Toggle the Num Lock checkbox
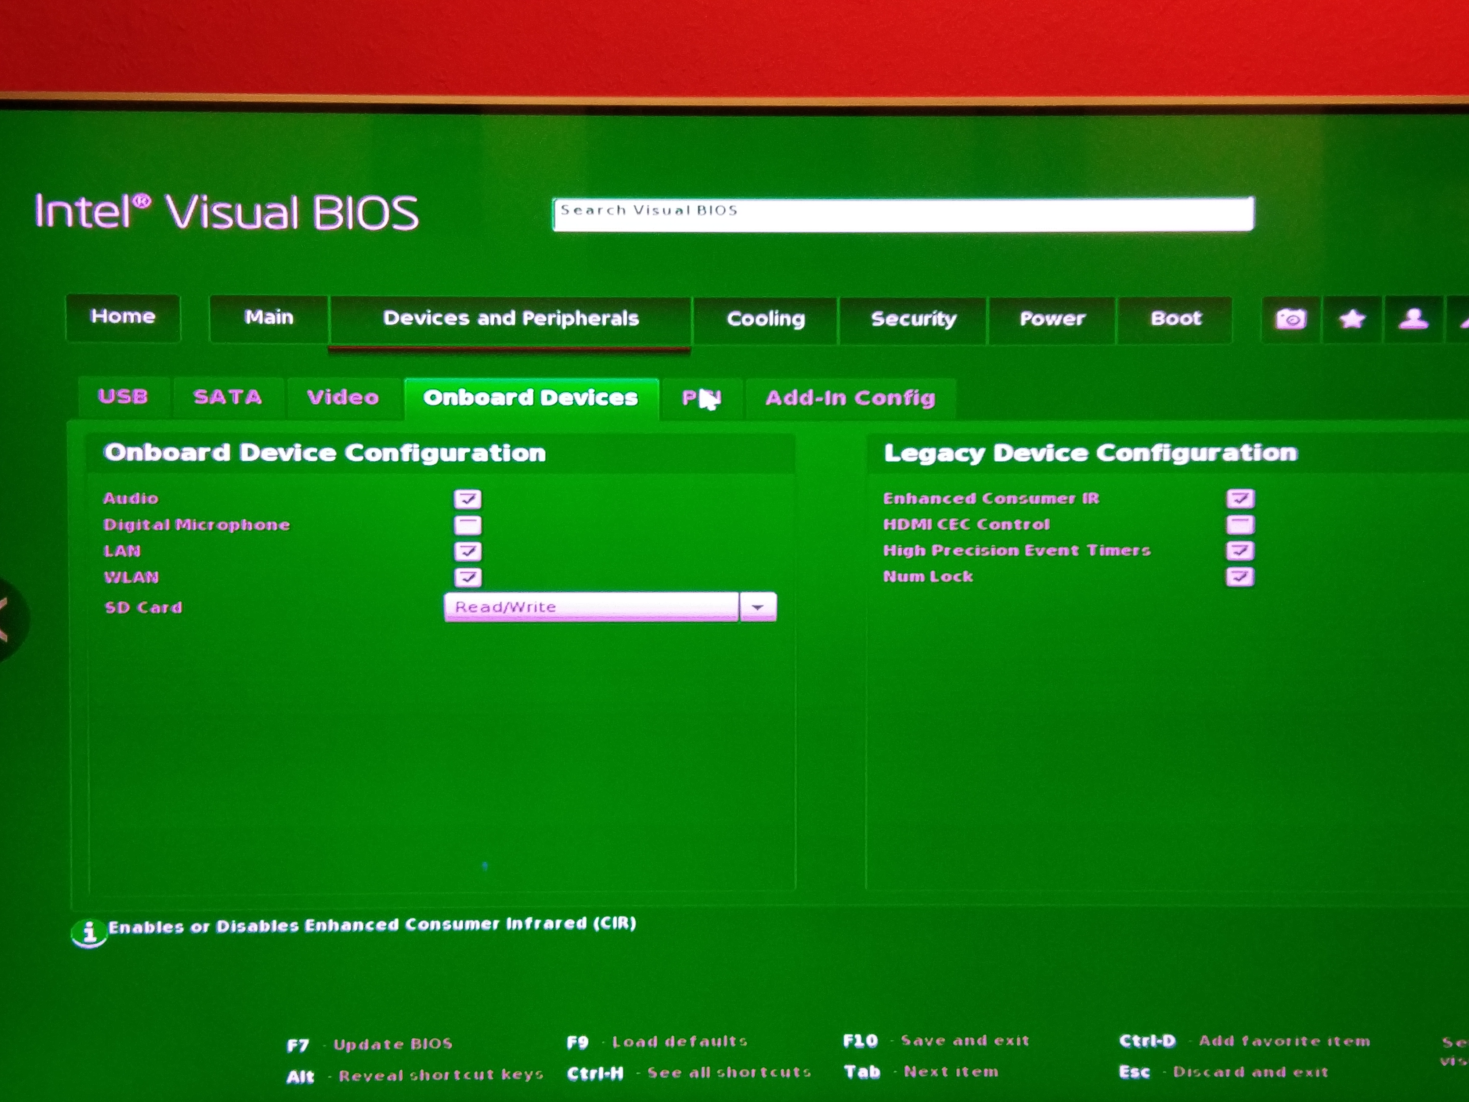Image resolution: width=1469 pixels, height=1102 pixels. coord(1239,577)
